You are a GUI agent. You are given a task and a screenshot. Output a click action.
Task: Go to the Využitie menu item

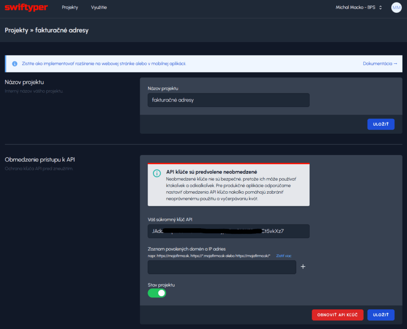pos(99,7)
